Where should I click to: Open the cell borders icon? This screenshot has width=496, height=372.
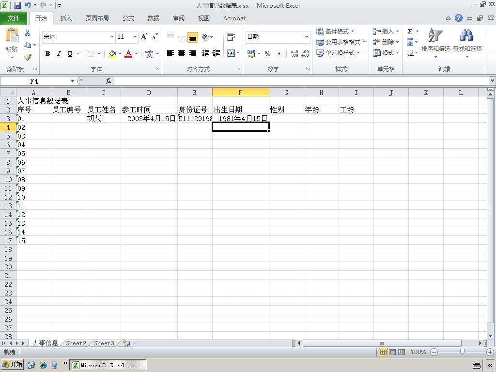tap(91, 54)
